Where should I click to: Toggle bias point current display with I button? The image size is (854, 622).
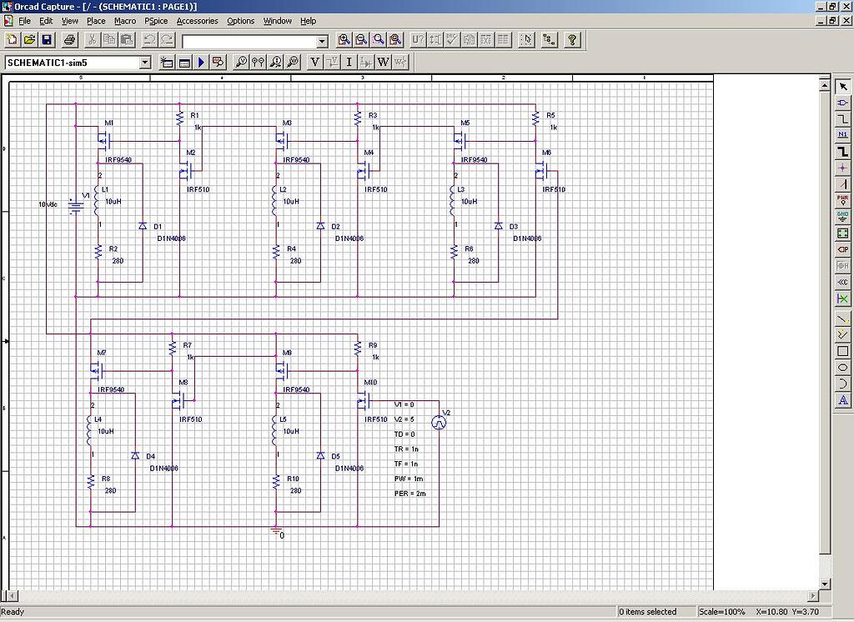click(348, 62)
